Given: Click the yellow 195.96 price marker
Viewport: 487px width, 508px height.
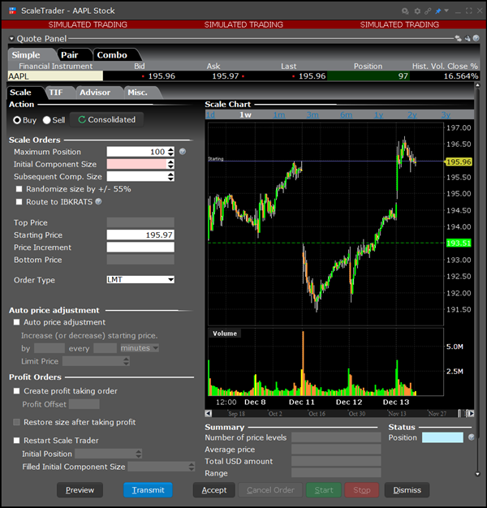Looking at the screenshot, I should pyautogui.click(x=459, y=161).
